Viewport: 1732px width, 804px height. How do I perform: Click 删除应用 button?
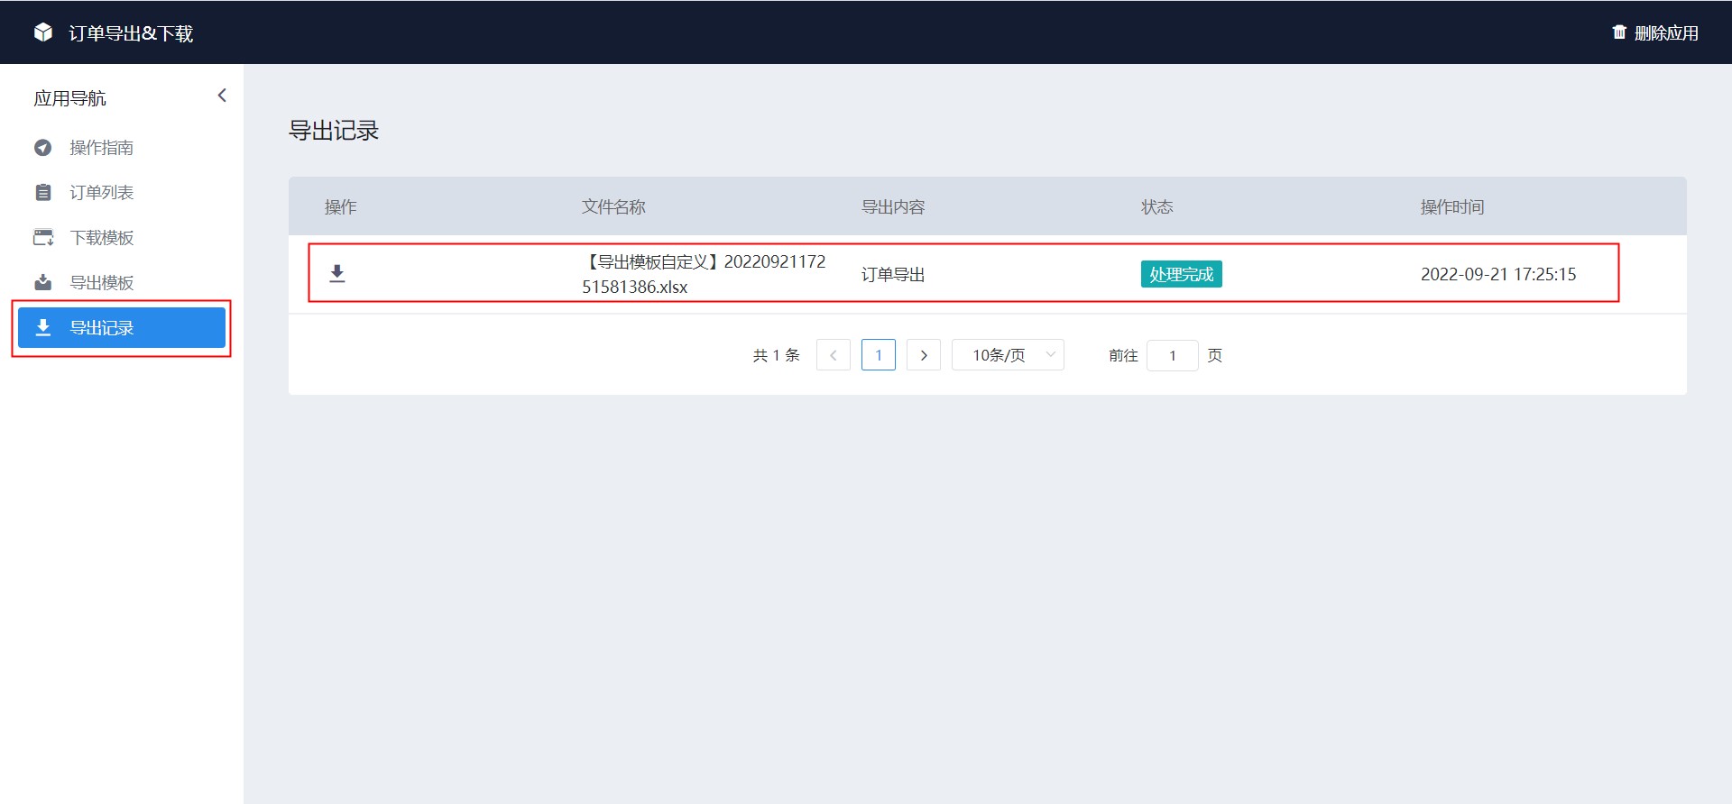tap(1655, 32)
